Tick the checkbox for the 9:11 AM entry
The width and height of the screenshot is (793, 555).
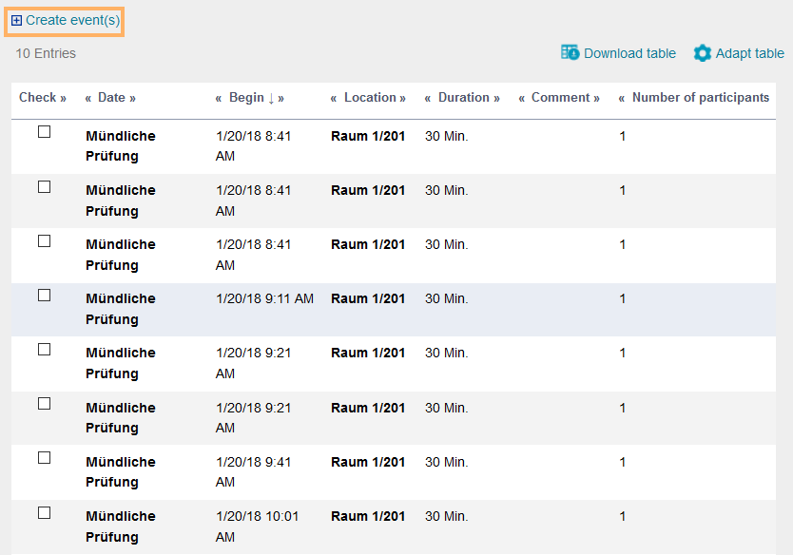(x=45, y=296)
